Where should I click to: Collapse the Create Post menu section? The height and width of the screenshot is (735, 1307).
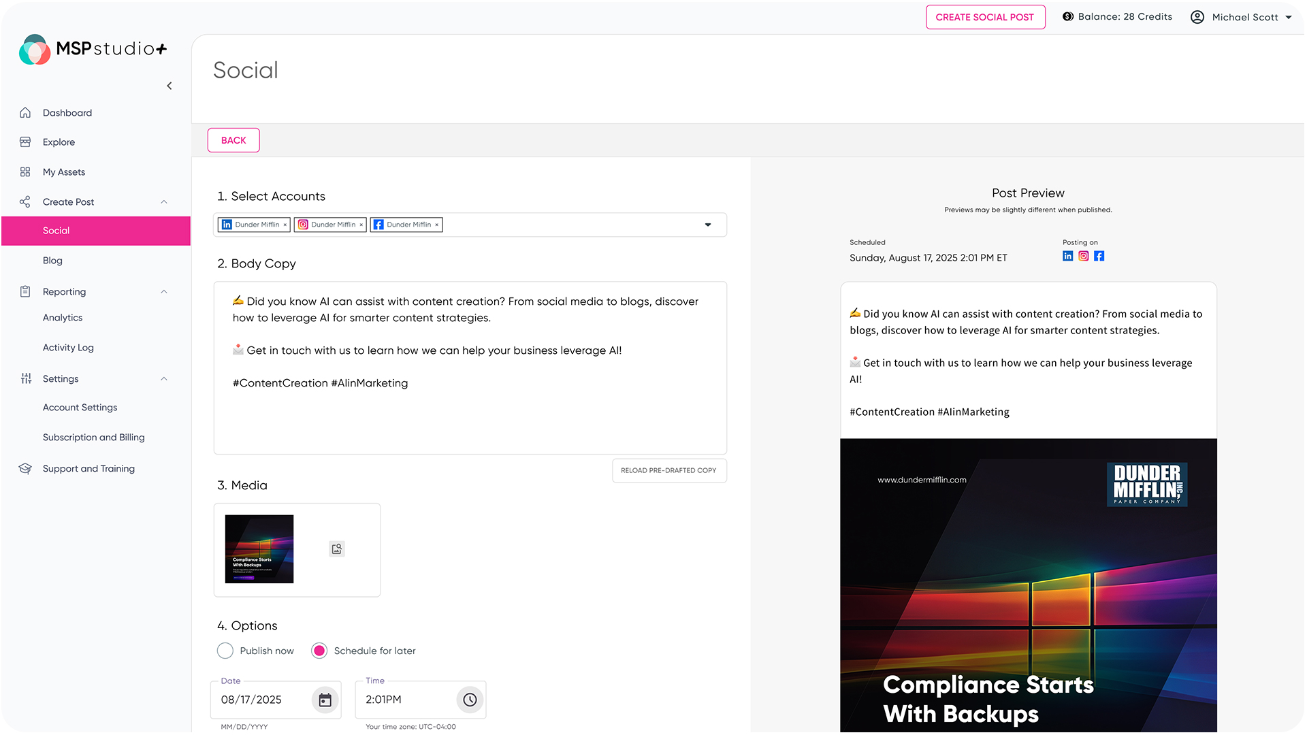coord(164,202)
